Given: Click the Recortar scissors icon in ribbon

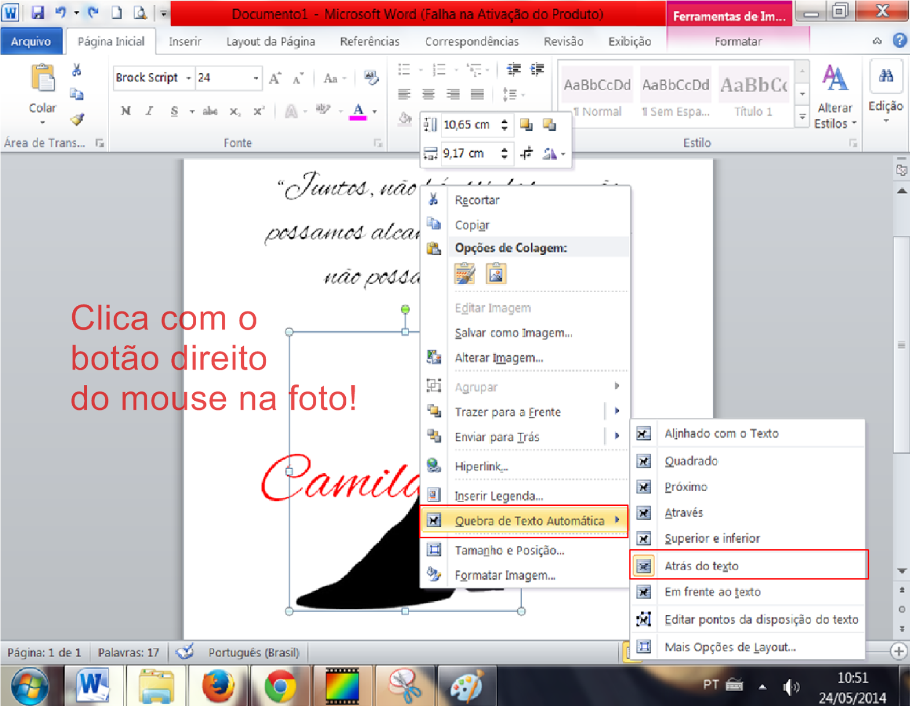Looking at the screenshot, I should (77, 69).
